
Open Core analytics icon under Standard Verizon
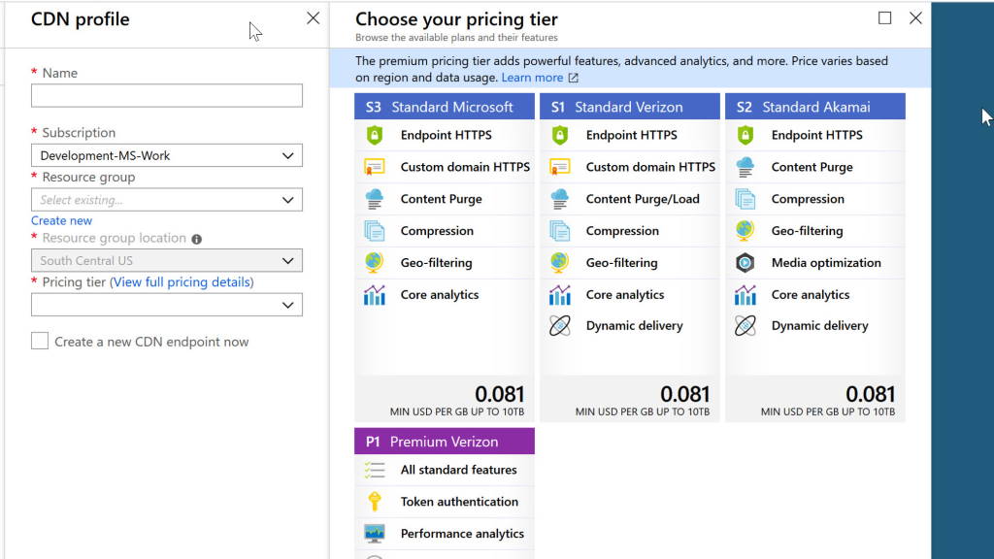(560, 294)
